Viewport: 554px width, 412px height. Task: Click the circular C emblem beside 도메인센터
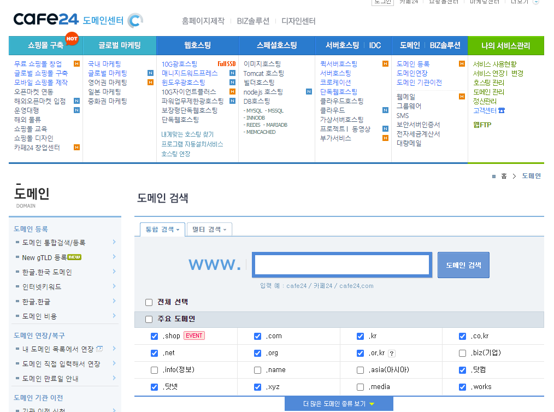(x=135, y=20)
